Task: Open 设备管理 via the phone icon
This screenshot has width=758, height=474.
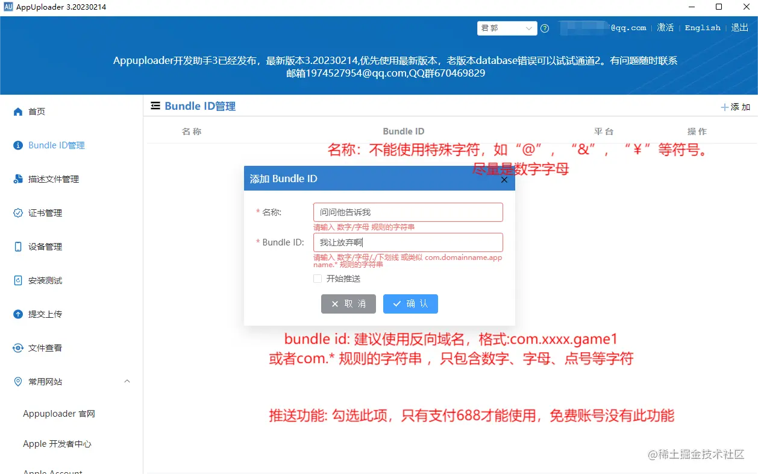Action: (x=17, y=246)
